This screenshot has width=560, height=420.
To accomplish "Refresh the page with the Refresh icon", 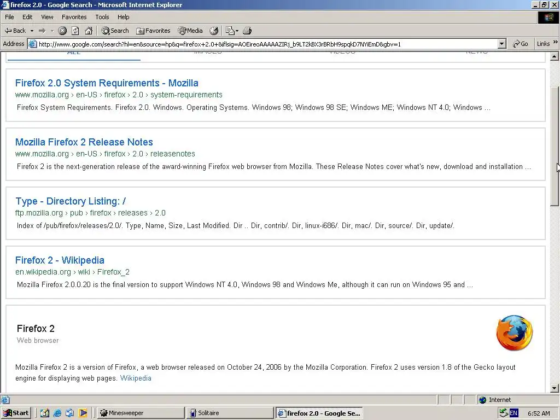I will 75,31.
